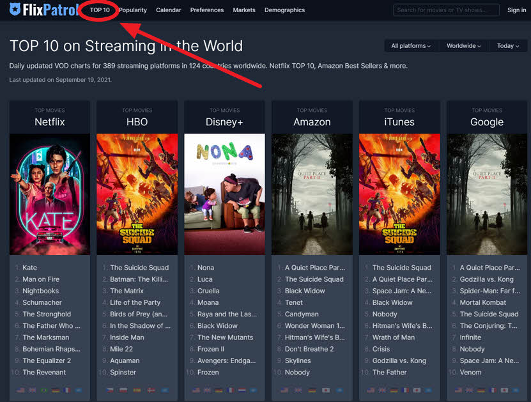
Task: Open the Google column heading
Action: 487,122
